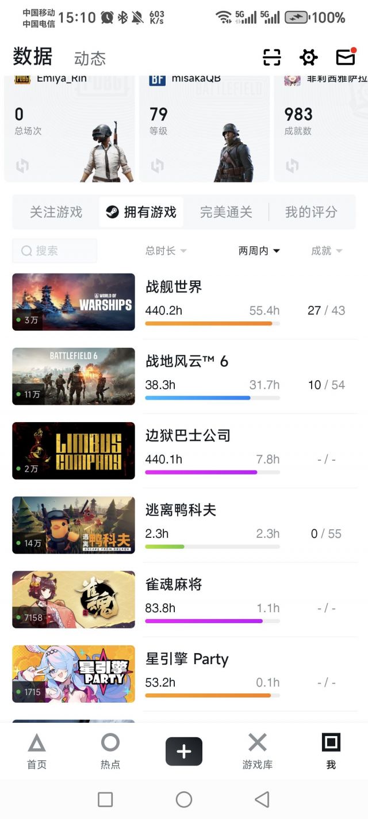Screen dimensions: 368x819
Task: Select 热点 in the bottom navigation
Action: (x=110, y=752)
